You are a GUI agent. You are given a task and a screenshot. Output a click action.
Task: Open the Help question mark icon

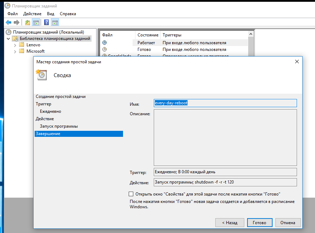tap(46, 22)
